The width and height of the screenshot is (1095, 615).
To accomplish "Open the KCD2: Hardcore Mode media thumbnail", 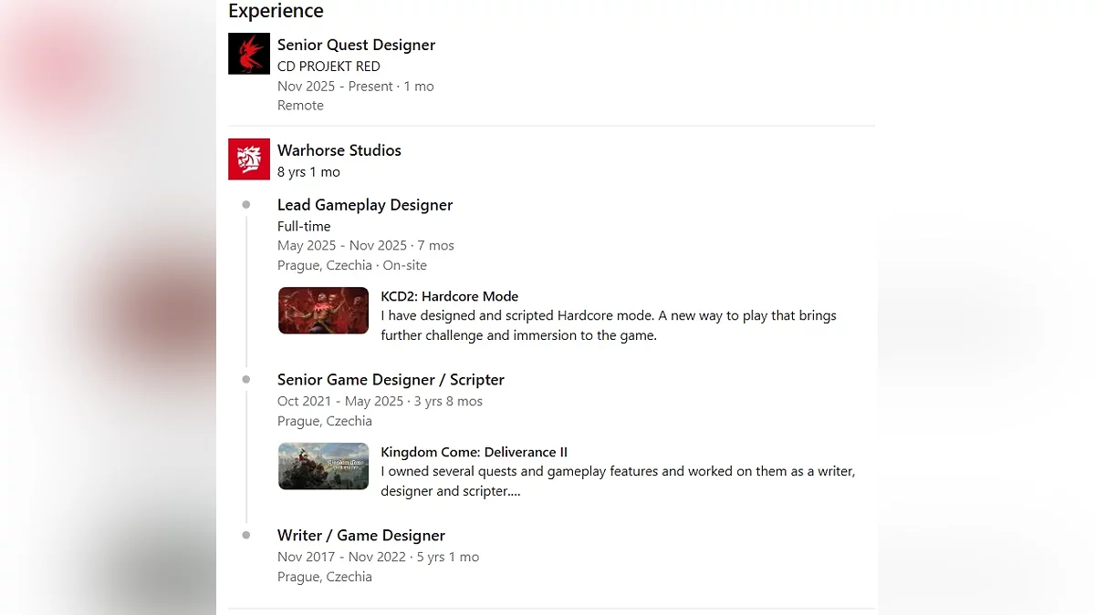I will click(x=323, y=311).
